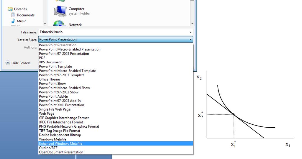The image size is (302, 159).
Task: Select PowerPoint Macro-Enabled Template
Action: click(116, 71)
